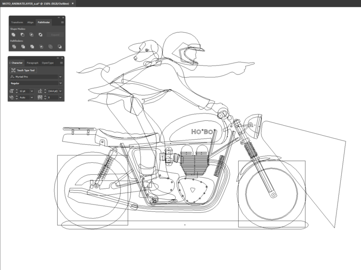The image size is (361, 270).
Task: Click the Auto kerning field
Action: [24, 98]
